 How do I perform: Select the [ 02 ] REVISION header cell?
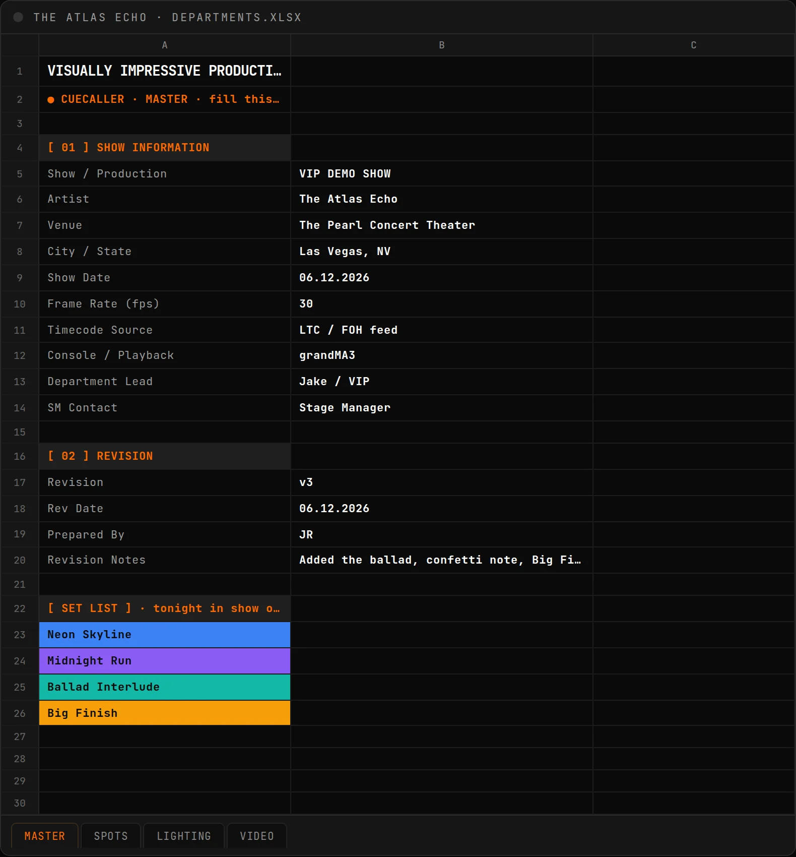165,456
